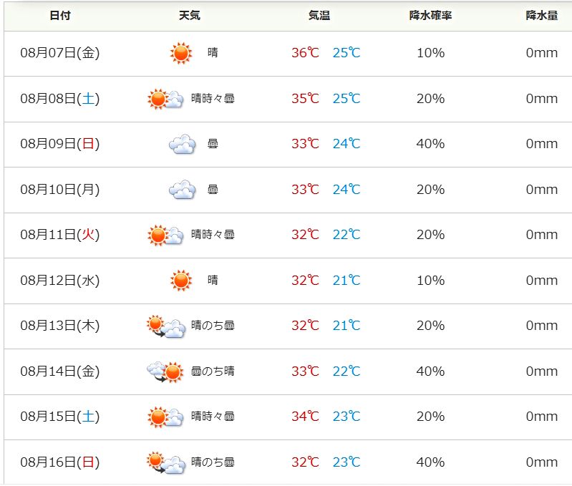
Task: Click the sun-then-cloud icon for 08月13日
Action: click(x=166, y=326)
